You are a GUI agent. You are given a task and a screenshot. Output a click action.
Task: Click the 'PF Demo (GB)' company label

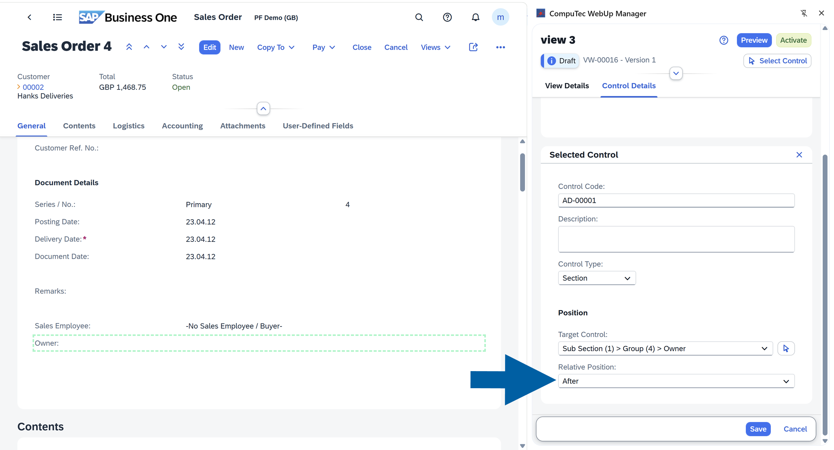pyautogui.click(x=276, y=18)
